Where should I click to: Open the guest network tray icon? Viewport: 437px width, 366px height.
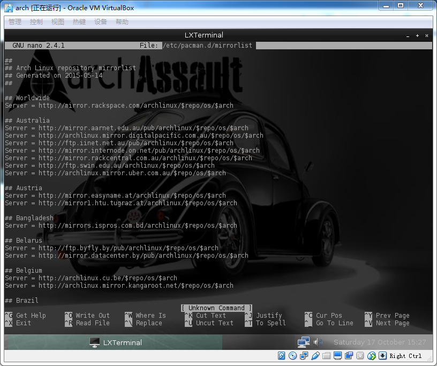click(304, 342)
